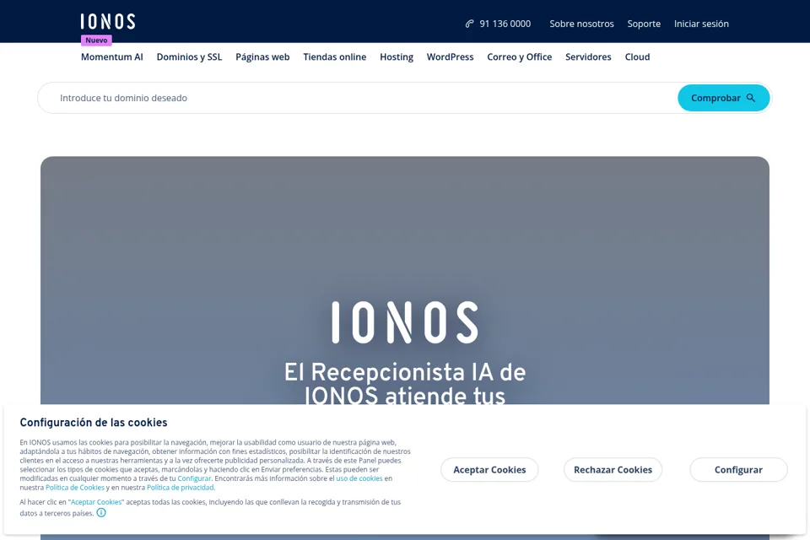Open the Momentum AI menu
The width and height of the screenshot is (810, 540).
[112, 57]
